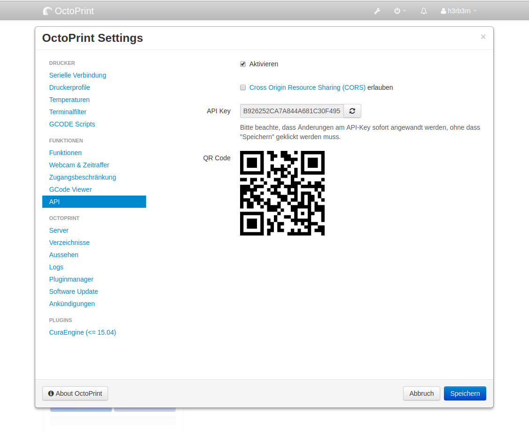Screen dimensions: 529x432
Task: Switch to the GCODE Scripts section
Action: point(72,124)
